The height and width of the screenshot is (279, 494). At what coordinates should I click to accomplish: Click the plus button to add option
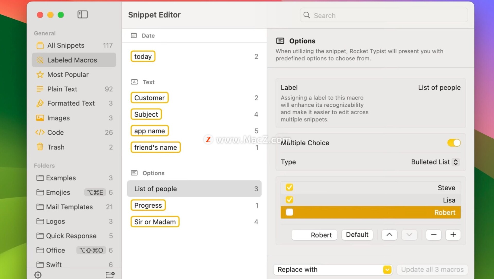pyautogui.click(x=453, y=235)
